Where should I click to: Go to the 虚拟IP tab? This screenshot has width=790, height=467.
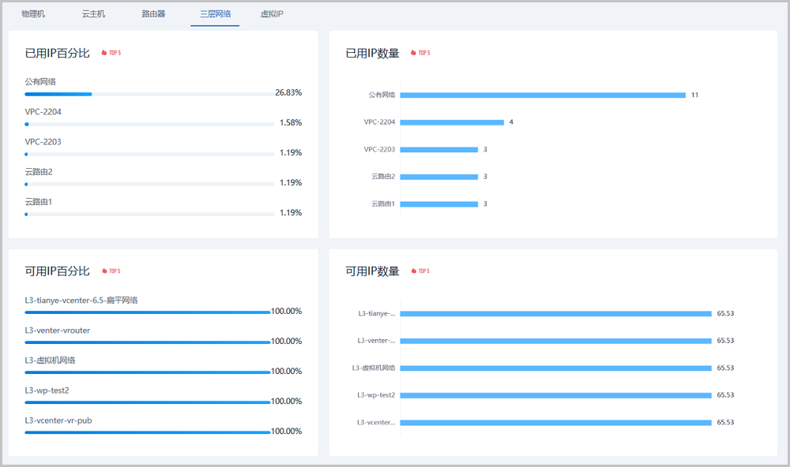tap(272, 14)
